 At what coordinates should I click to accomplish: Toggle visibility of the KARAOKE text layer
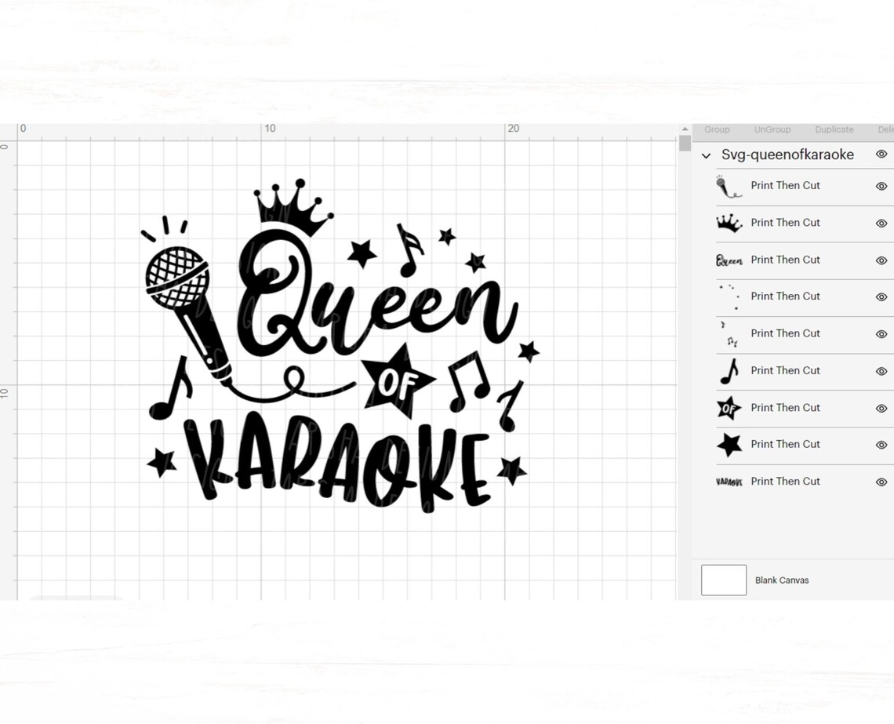pyautogui.click(x=881, y=482)
